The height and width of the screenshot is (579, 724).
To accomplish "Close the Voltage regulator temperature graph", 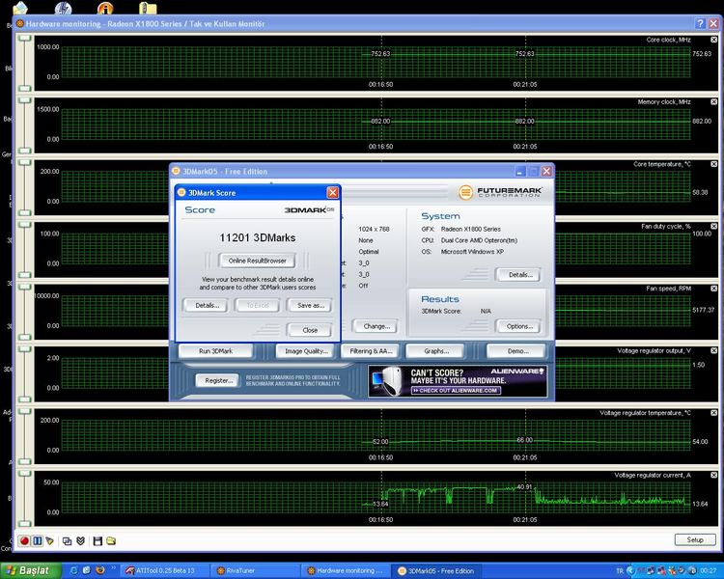I will (x=713, y=413).
